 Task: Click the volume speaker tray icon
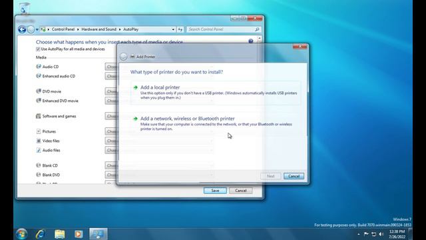point(381,234)
